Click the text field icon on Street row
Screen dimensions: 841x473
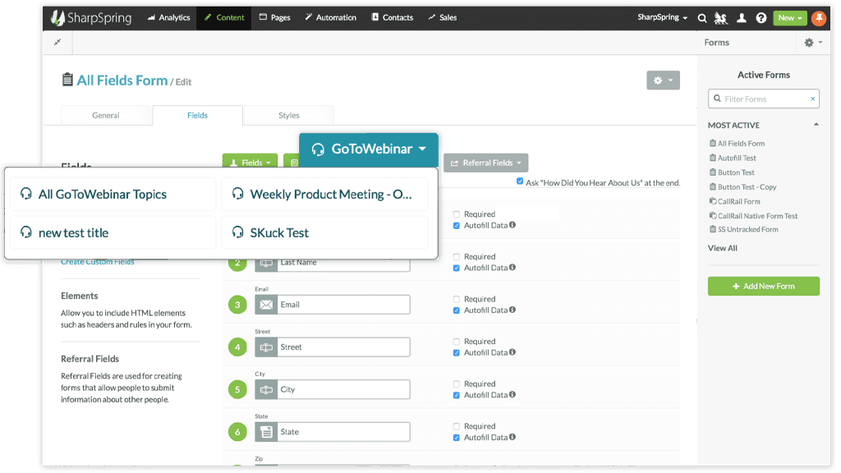point(266,347)
